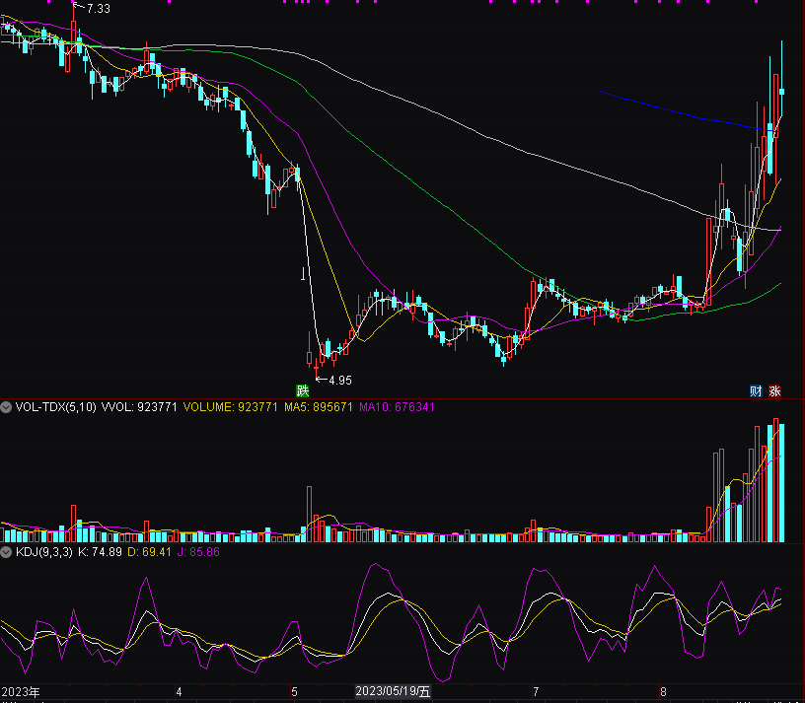
Task: Click the KDJ(9,3,3) indicator name
Action: [43, 552]
